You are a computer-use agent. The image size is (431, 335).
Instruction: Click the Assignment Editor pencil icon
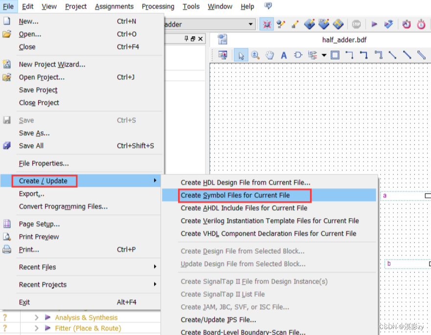point(295,24)
